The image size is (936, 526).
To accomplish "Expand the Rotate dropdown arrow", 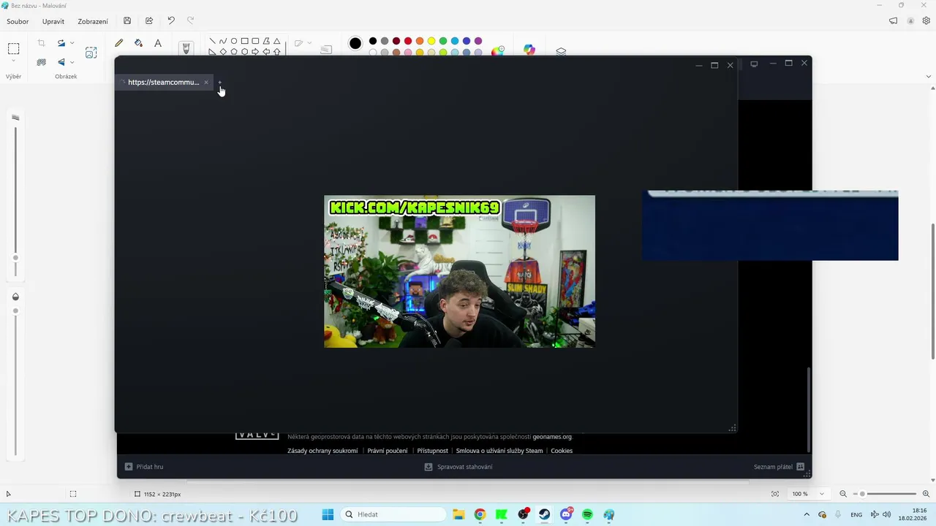I will [x=72, y=43].
